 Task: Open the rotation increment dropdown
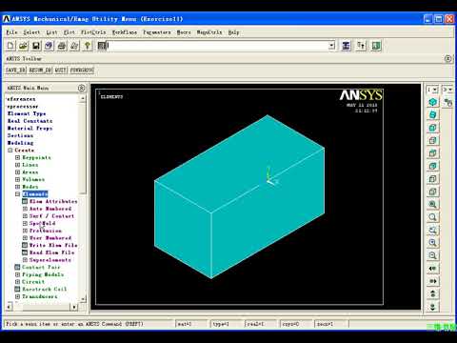pos(447,90)
